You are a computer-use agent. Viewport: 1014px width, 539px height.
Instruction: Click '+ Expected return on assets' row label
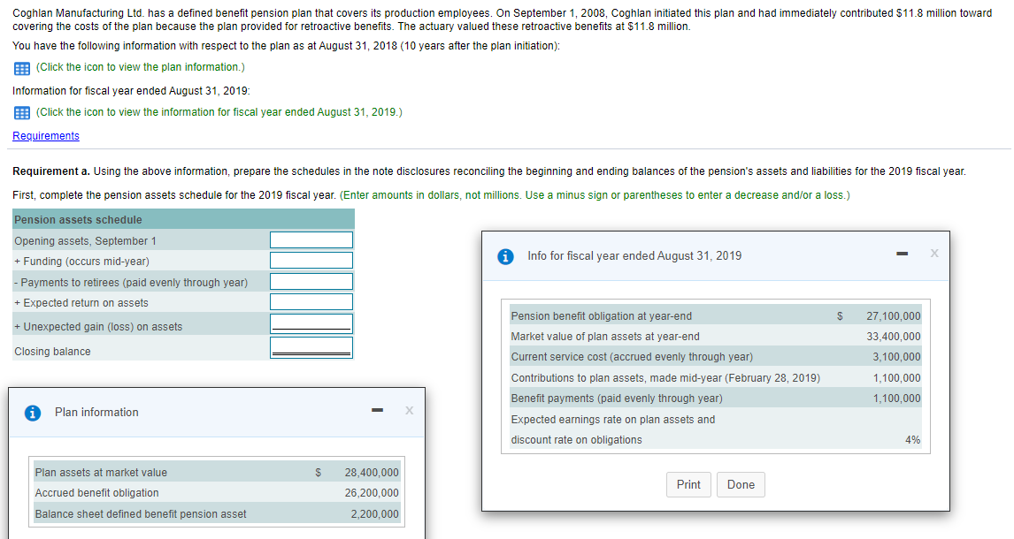[x=81, y=303]
